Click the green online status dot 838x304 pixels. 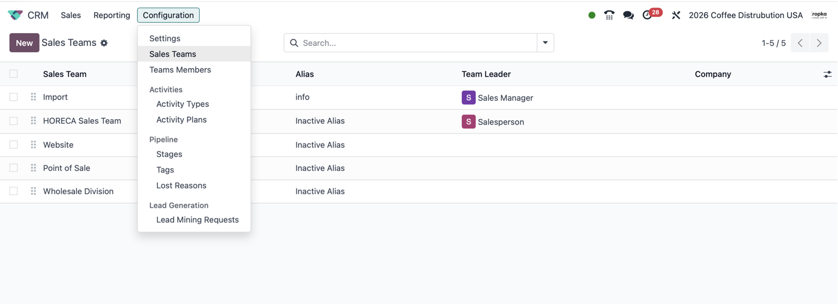[x=592, y=15]
